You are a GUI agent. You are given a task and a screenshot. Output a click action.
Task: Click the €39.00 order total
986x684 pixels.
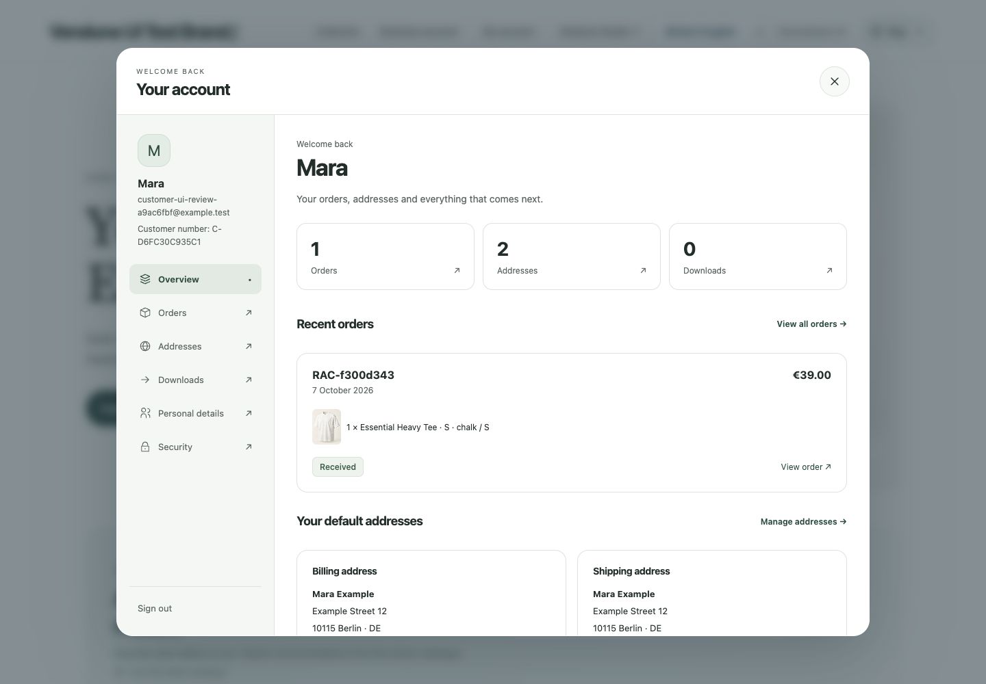click(x=812, y=375)
